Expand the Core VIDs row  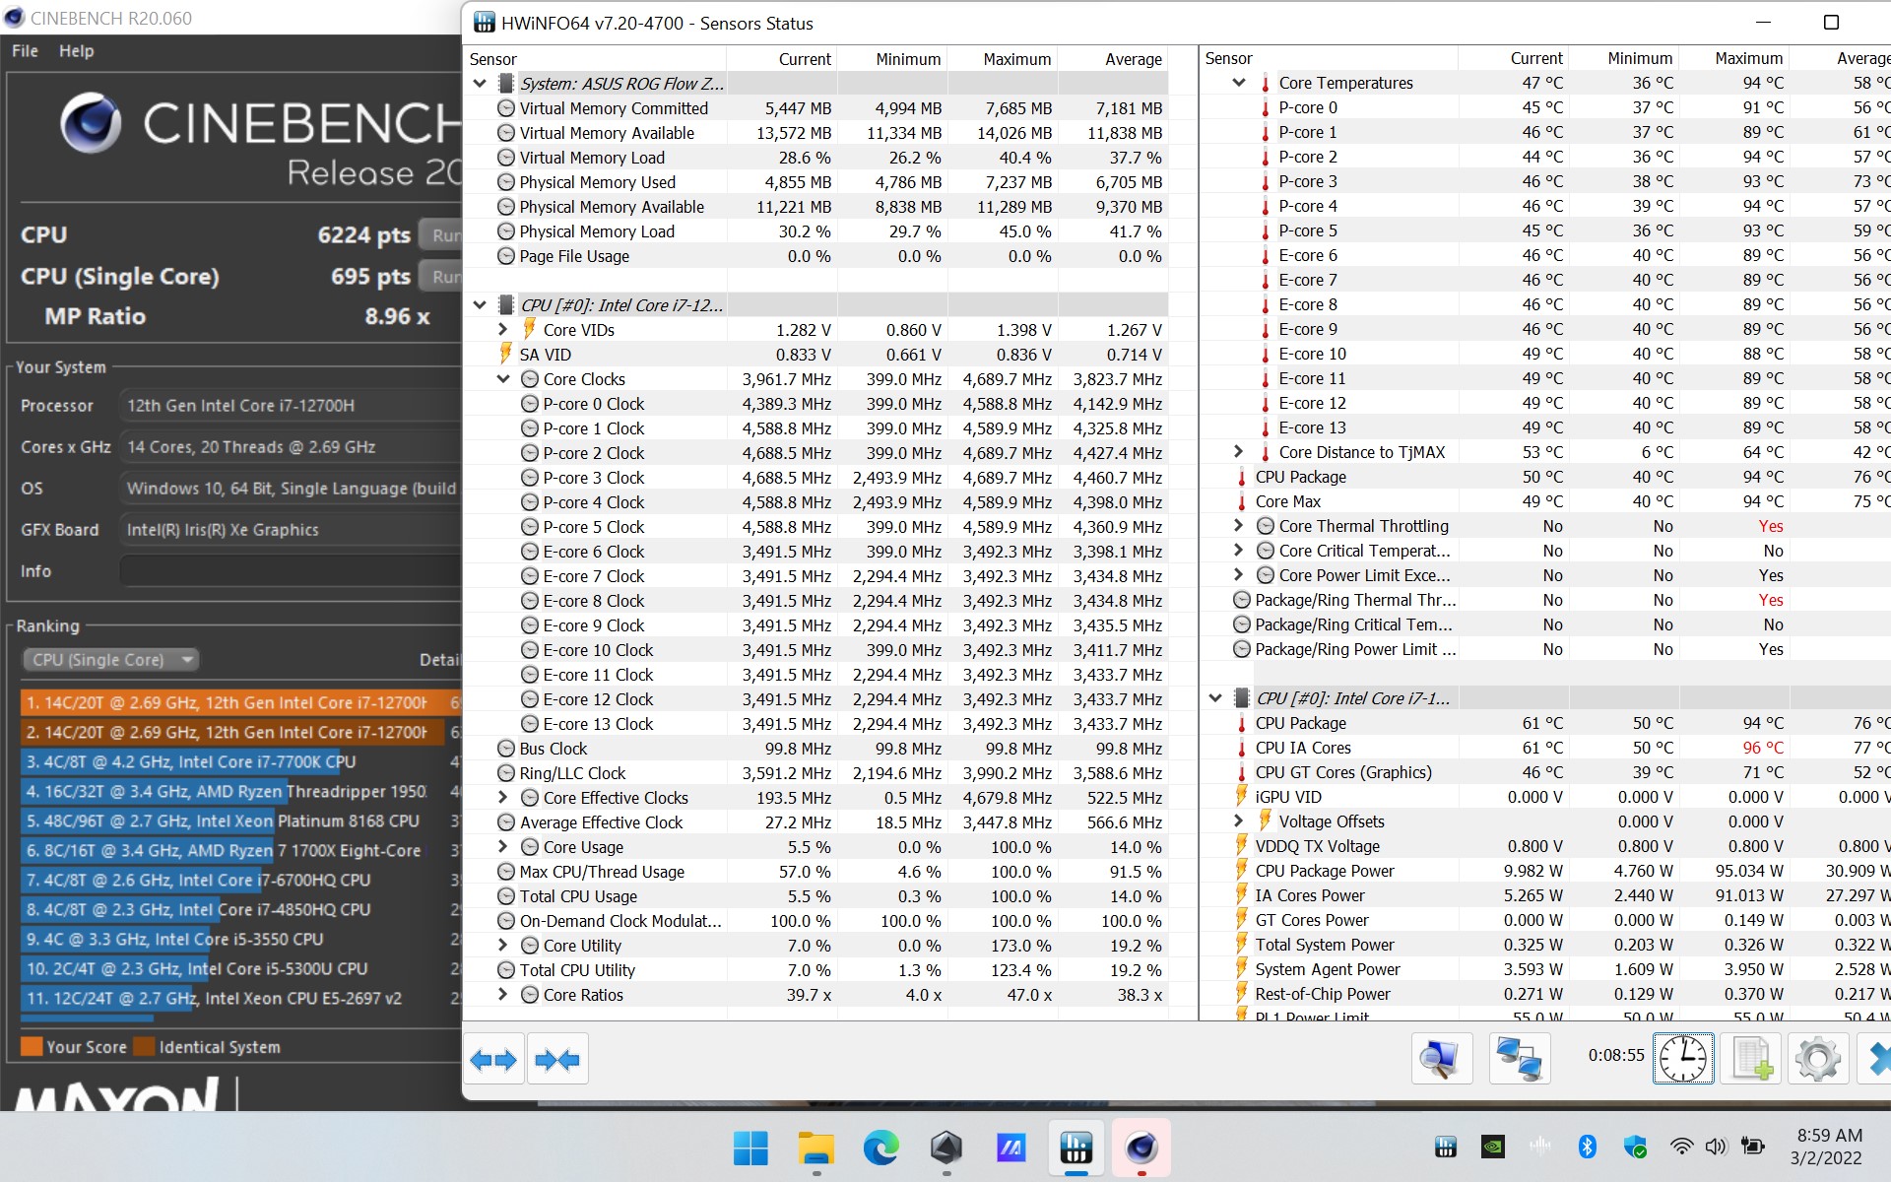[503, 329]
